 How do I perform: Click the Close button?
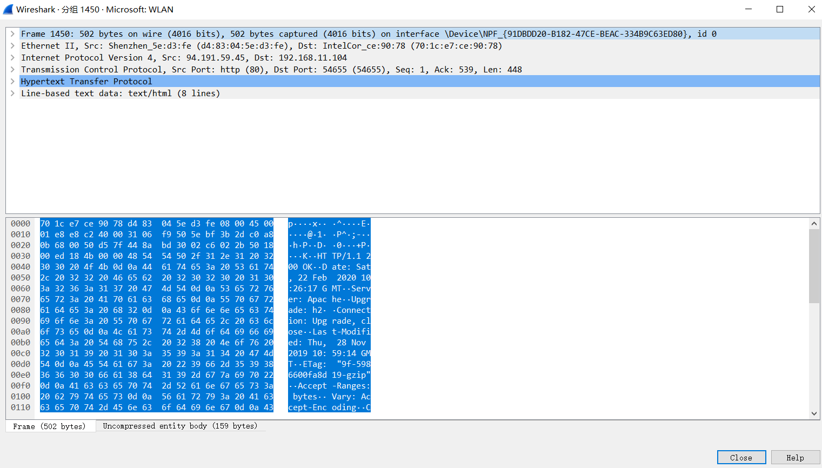741,457
